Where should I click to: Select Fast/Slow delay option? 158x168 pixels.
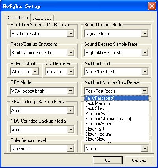click(x=116, y=108)
